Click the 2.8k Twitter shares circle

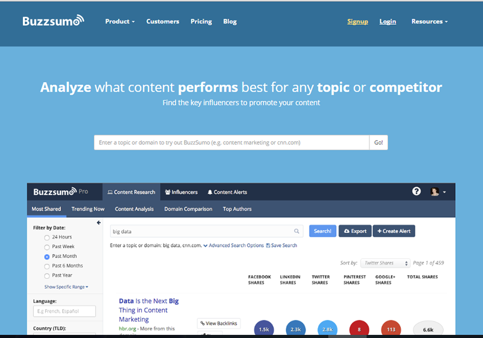coord(327,329)
